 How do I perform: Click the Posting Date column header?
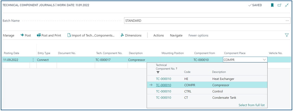11,53
